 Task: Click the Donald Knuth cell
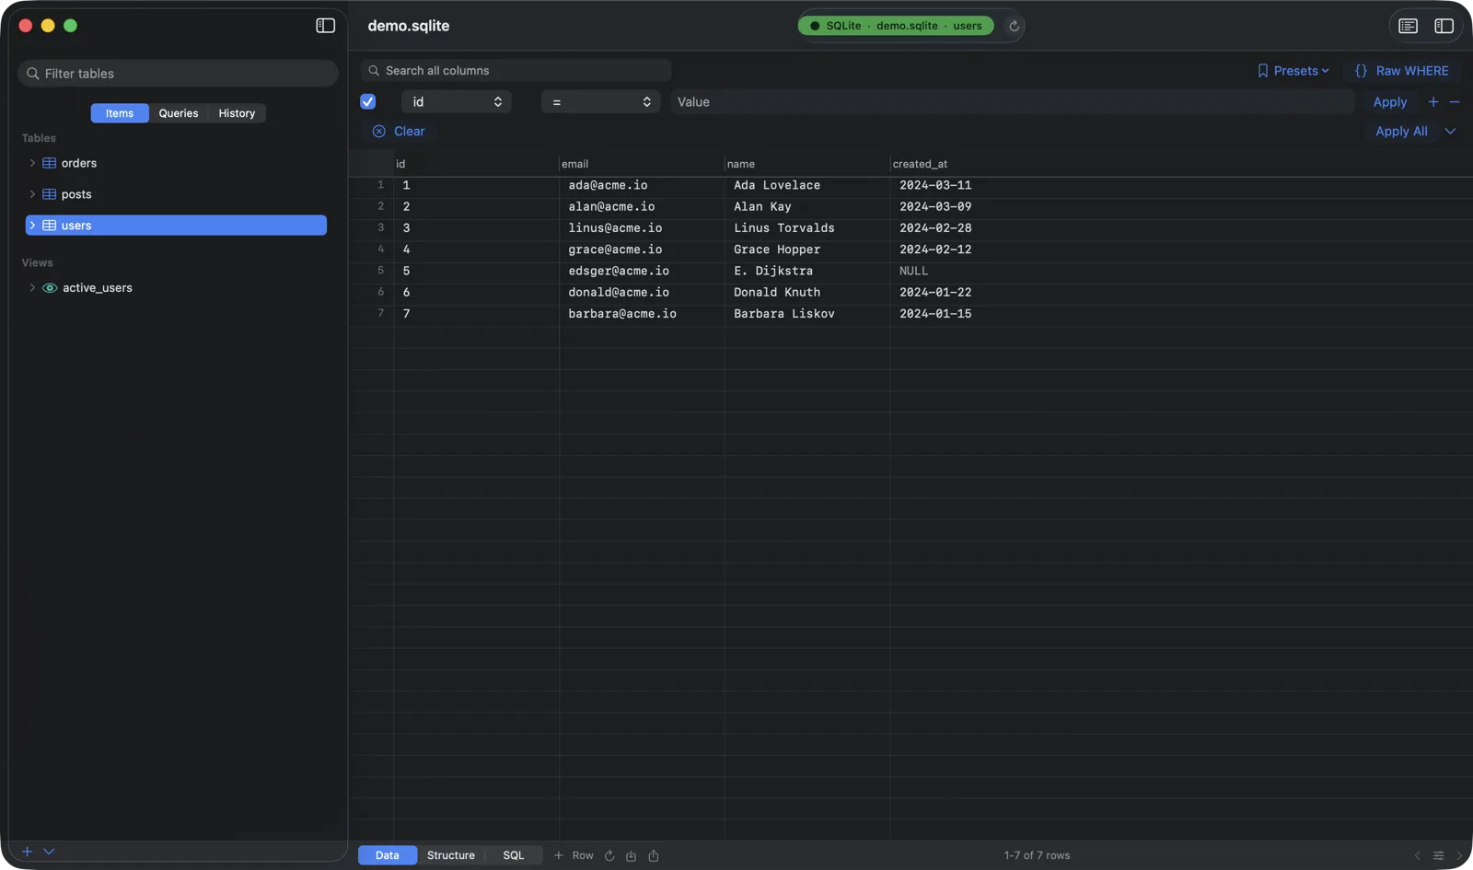(807, 293)
